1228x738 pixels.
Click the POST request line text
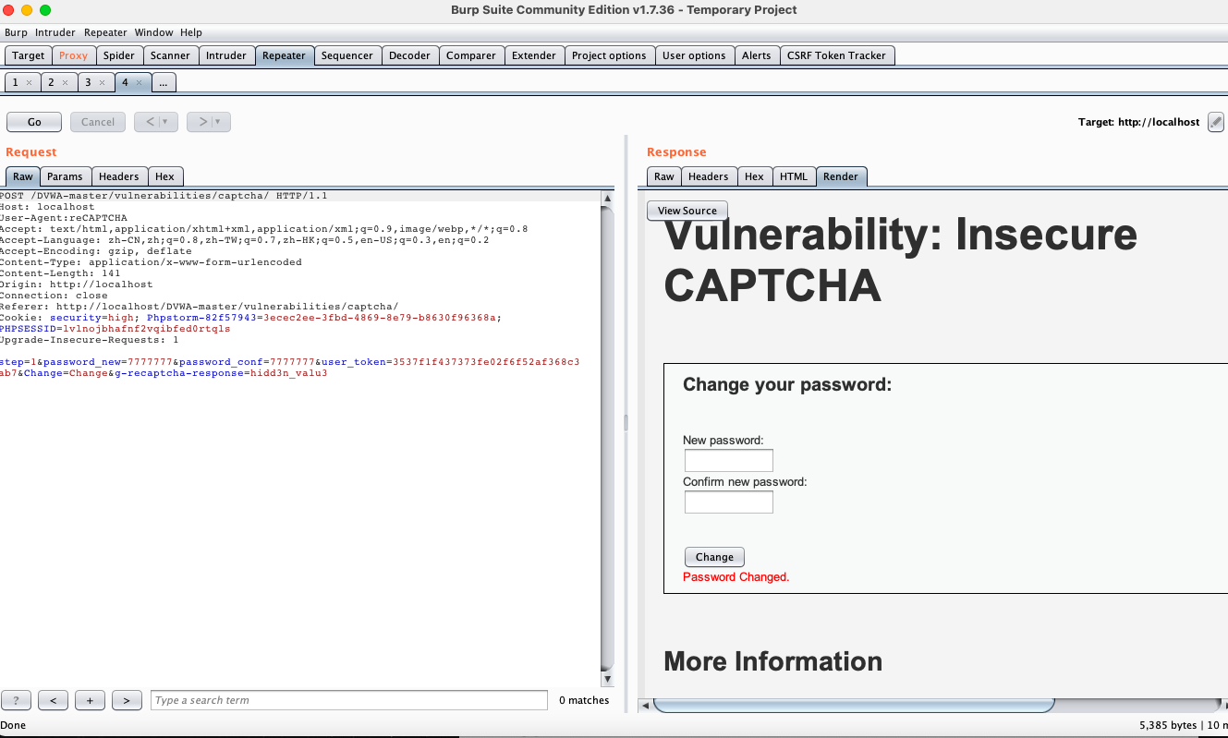(x=164, y=196)
